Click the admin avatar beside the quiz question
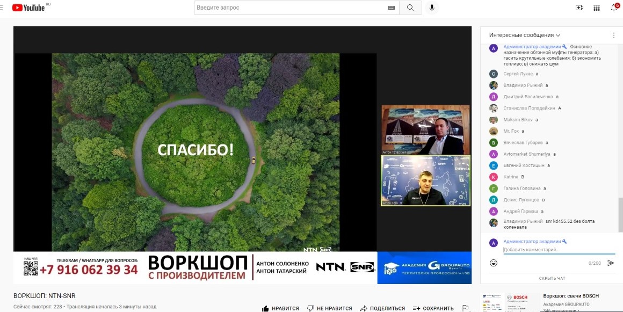 click(494, 48)
